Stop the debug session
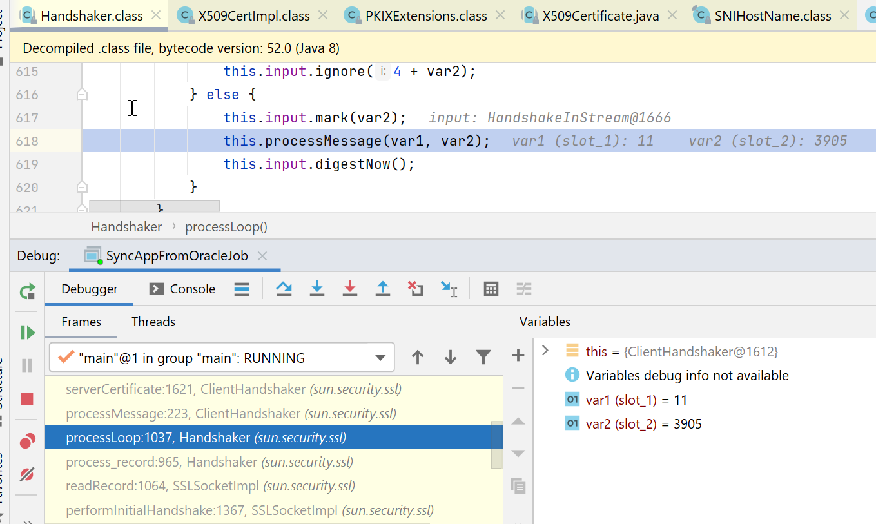This screenshot has width=876, height=524. coord(27,399)
